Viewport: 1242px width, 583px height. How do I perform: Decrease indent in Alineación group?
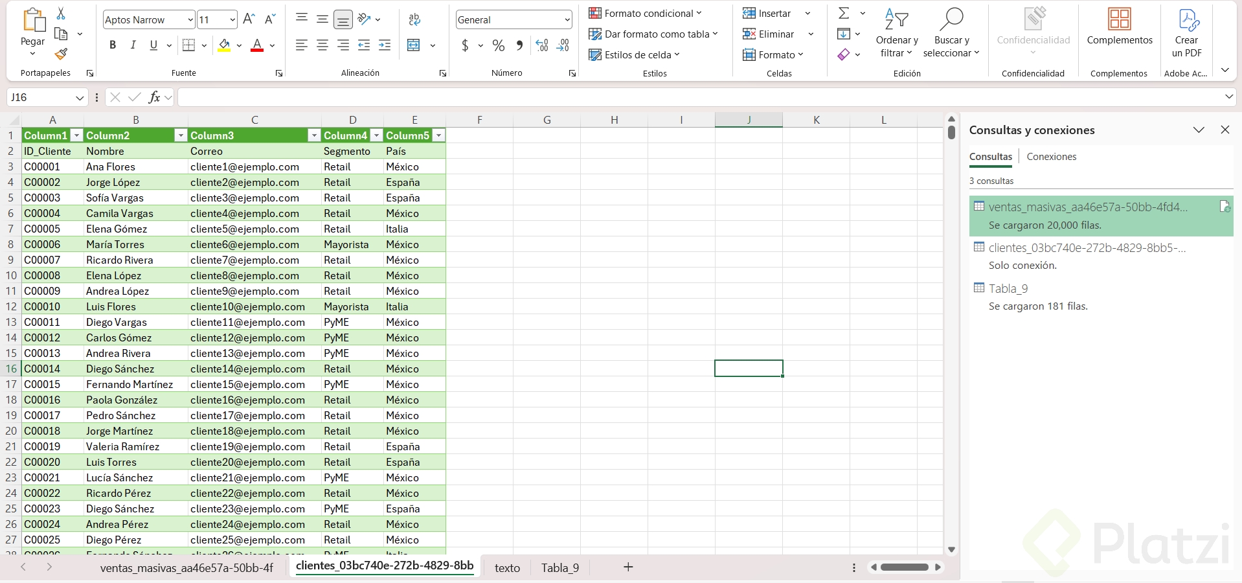click(x=364, y=45)
